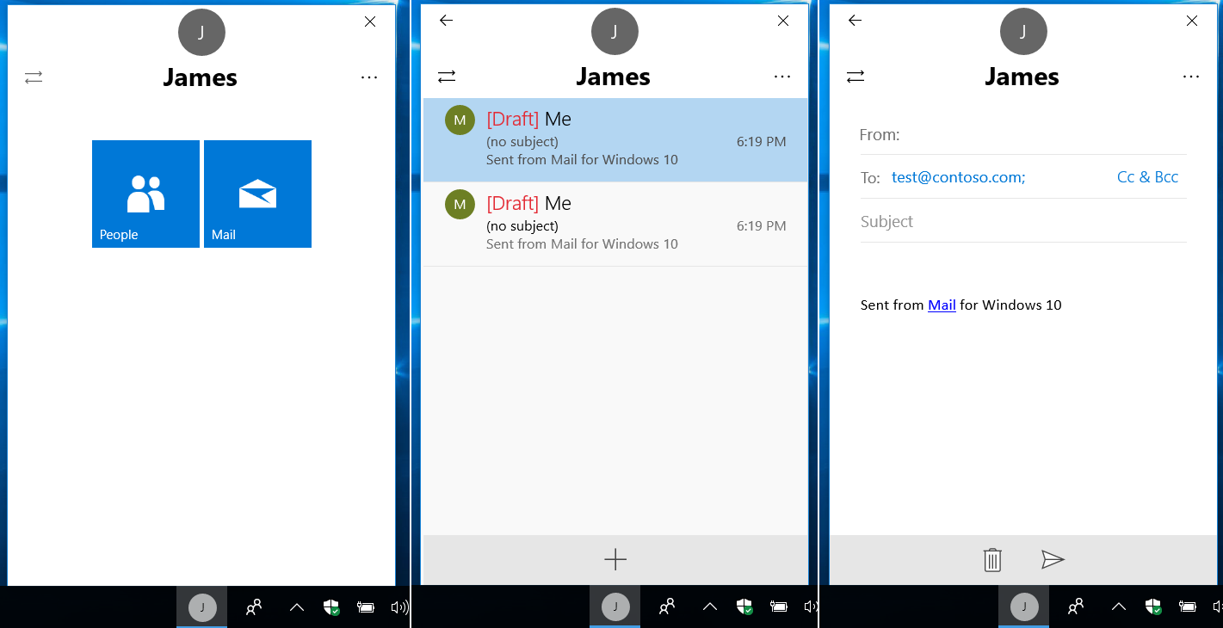Open the three-dot menu in middle panel
The image size is (1223, 628).
coord(782,77)
